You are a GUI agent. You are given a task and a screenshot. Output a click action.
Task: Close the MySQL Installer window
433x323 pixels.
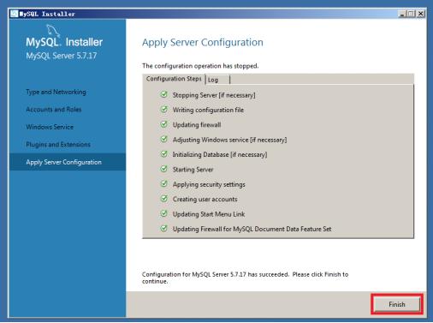(x=420, y=14)
